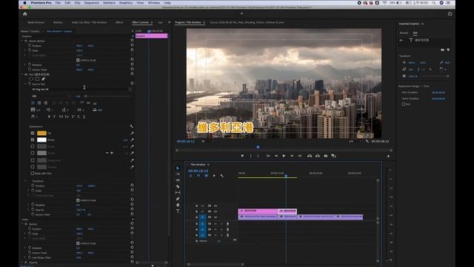Toggle Uniform Scale under Vector Motion

pyautogui.click(x=78, y=60)
